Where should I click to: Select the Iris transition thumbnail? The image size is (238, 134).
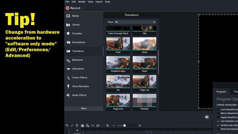point(118,81)
